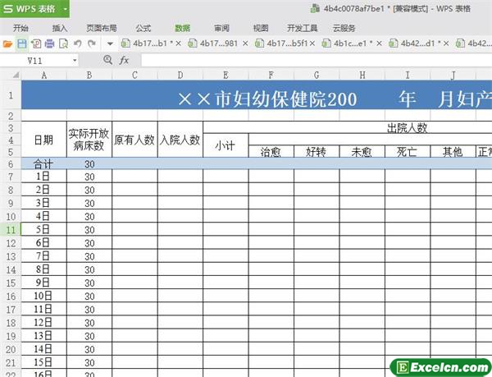Open the 云服务 ribbon tab
Viewport: 492px width, 377px height.
pyautogui.click(x=344, y=28)
